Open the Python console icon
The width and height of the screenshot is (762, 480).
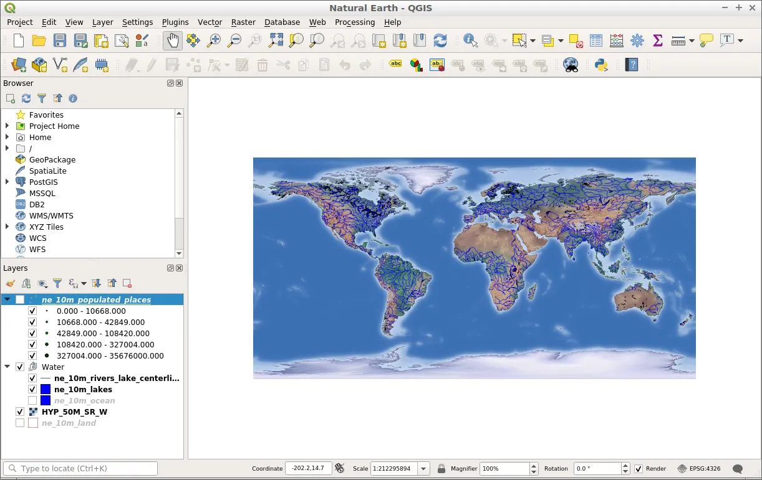point(601,65)
